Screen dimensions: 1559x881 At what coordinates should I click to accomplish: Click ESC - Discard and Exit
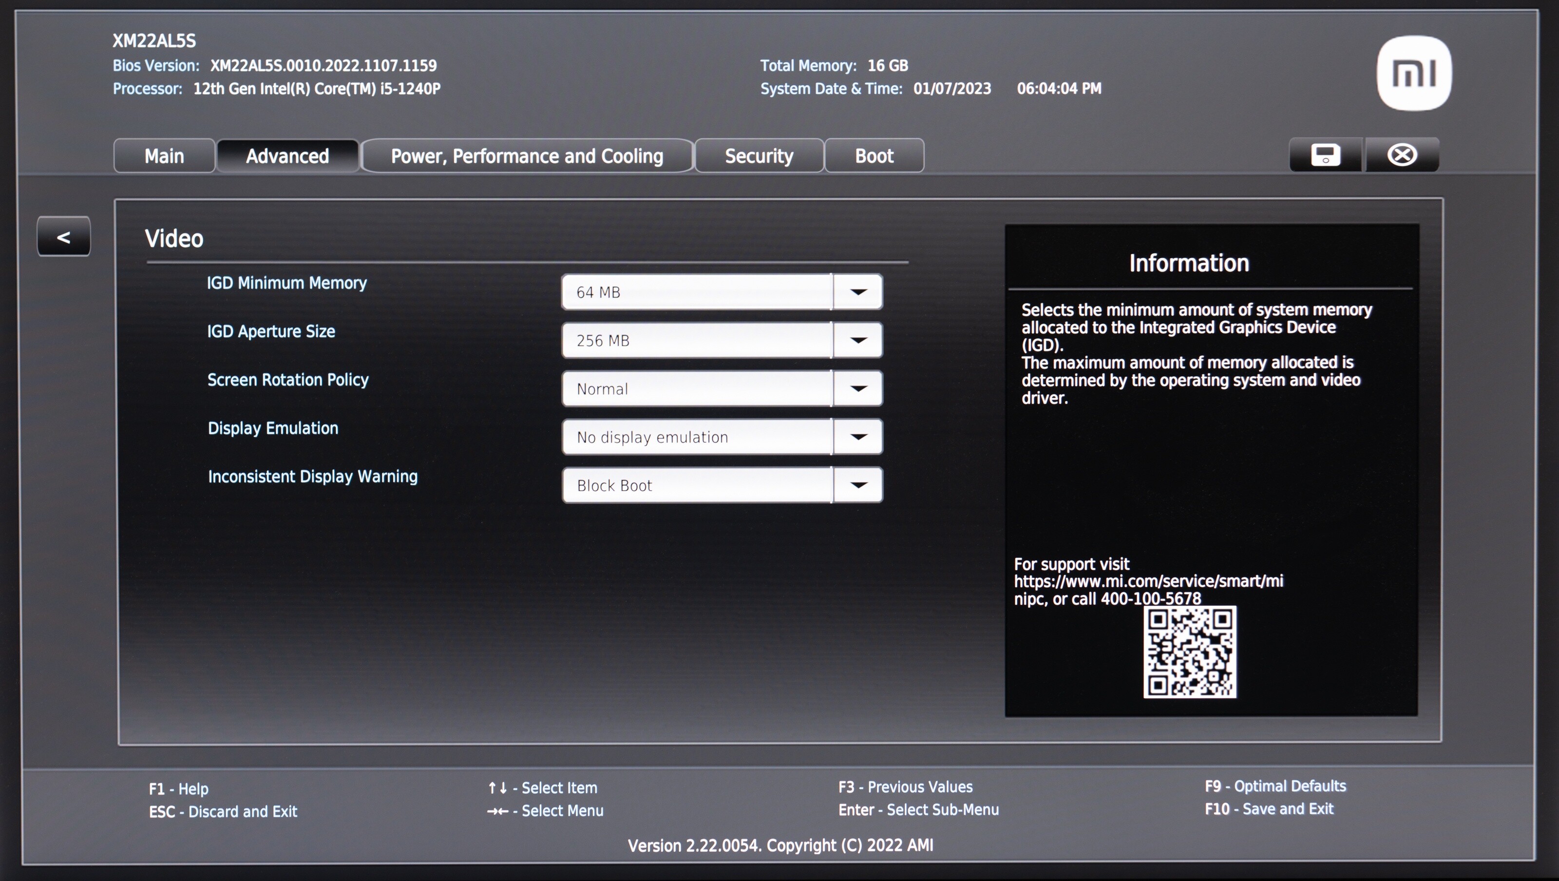coord(223,811)
